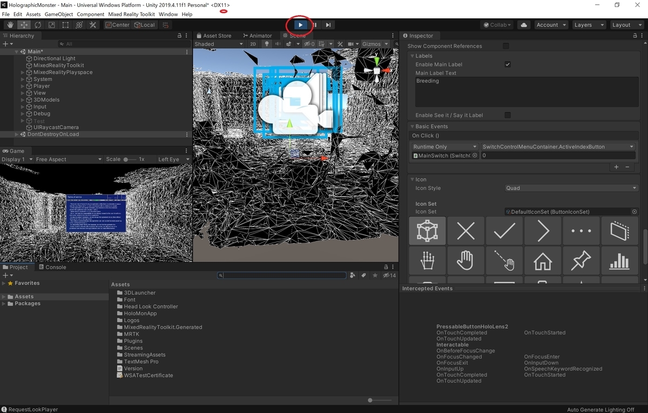Select the bar chart icon tile
This screenshot has height=413, width=648.
tap(619, 261)
